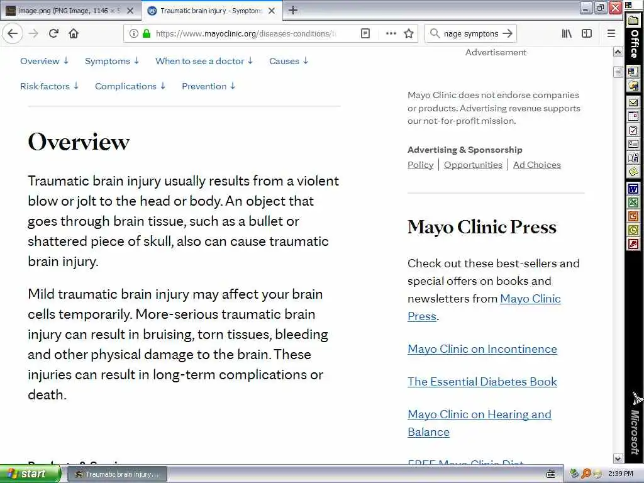Create New Message envelope icon
The height and width of the screenshot is (483, 644).
click(x=633, y=103)
